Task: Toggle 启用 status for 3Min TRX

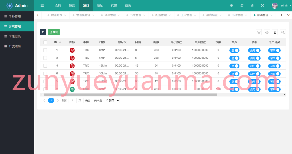Action: click(x=254, y=50)
